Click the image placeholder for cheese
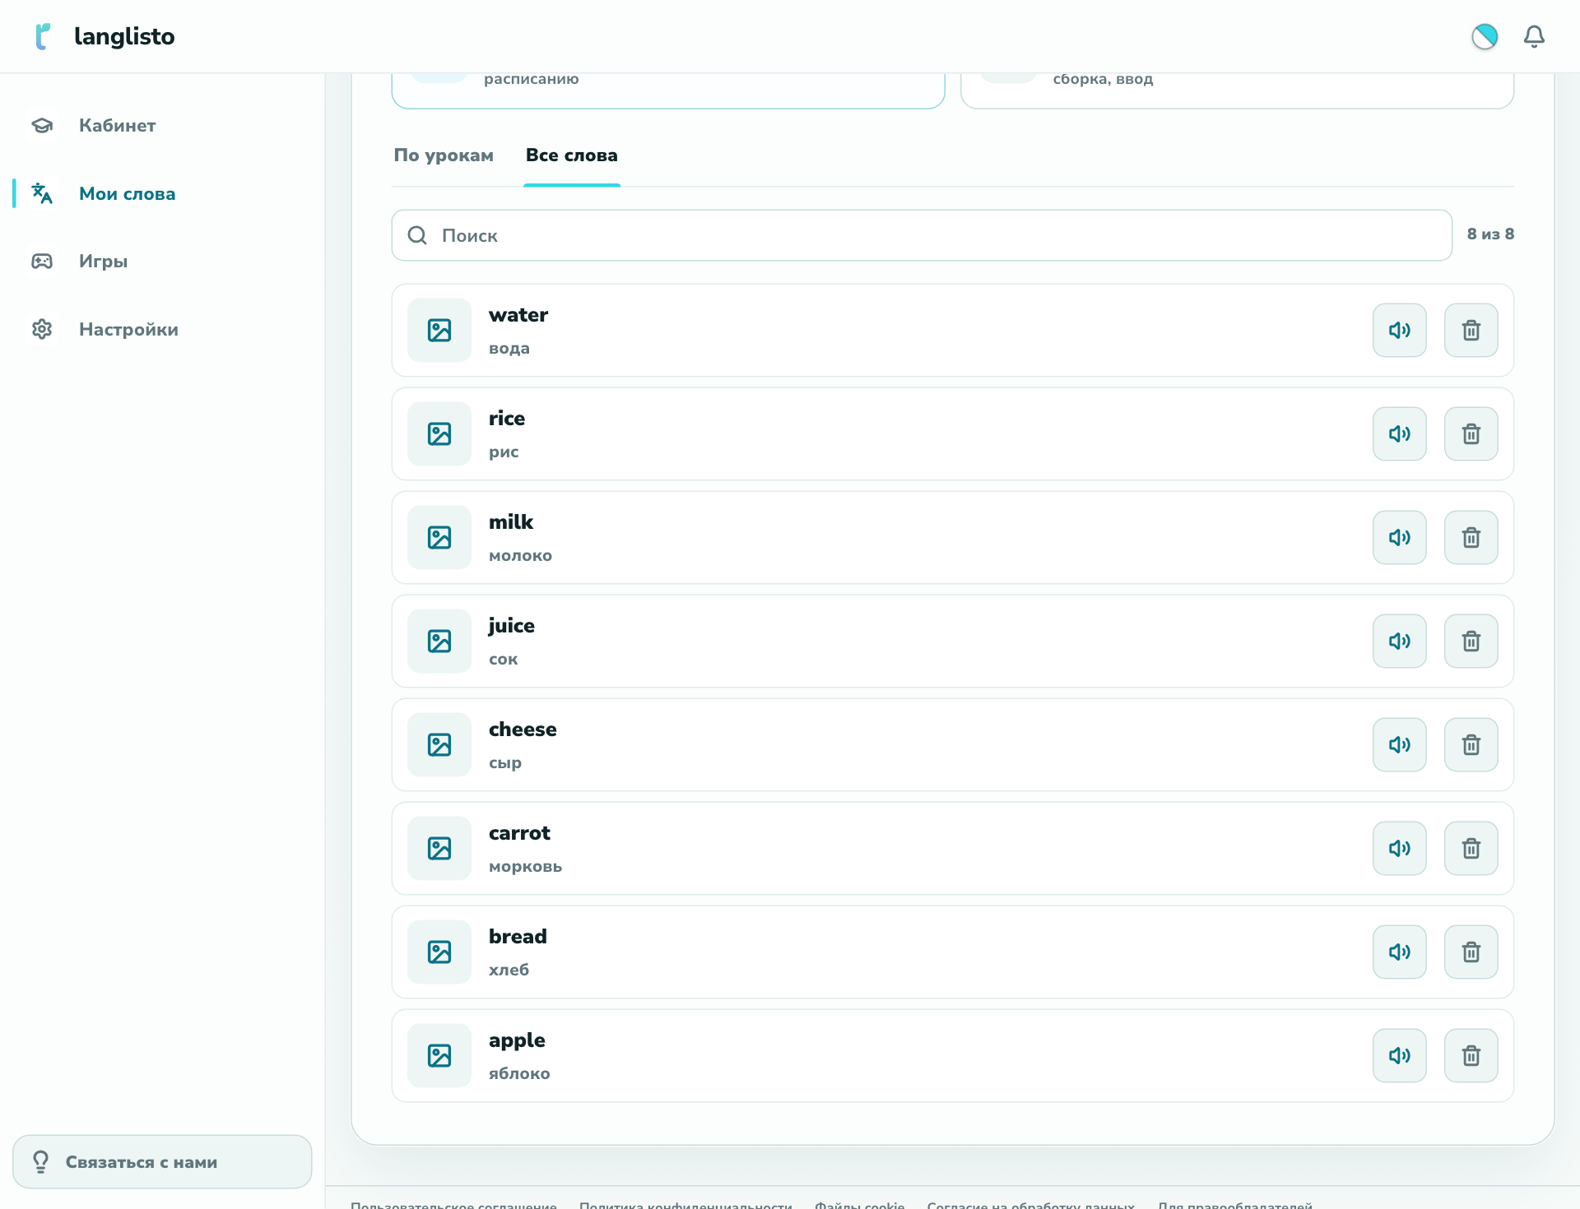1580x1209 pixels. coord(439,744)
